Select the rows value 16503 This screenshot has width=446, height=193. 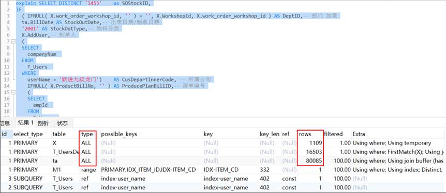point(314,152)
